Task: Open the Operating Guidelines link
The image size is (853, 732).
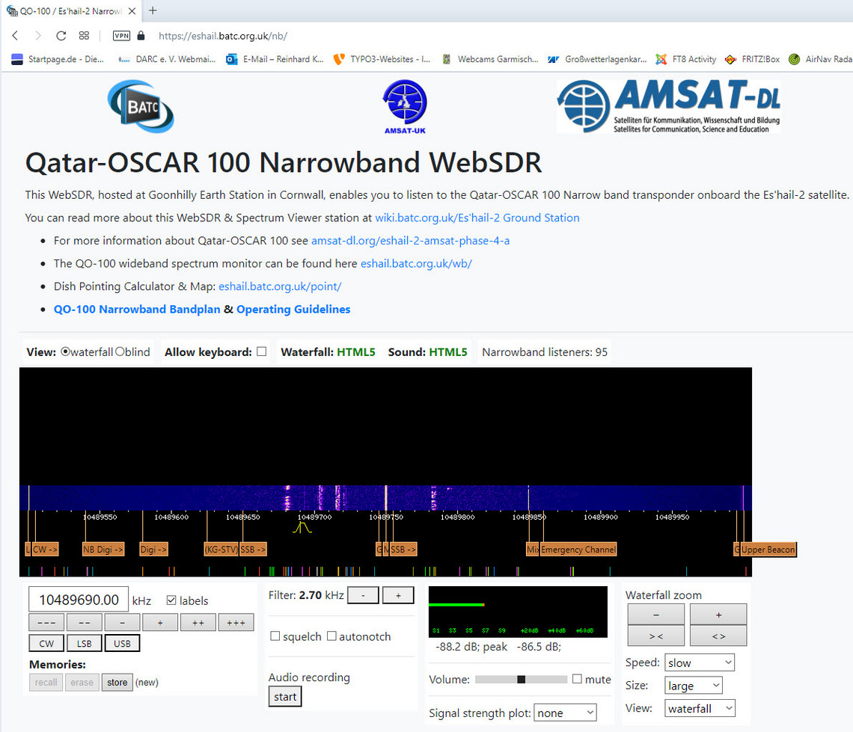Action: pos(293,310)
